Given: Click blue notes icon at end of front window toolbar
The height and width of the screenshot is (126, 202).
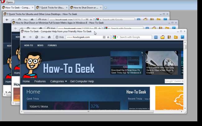Looking at the screenshot, I should click(182, 37).
